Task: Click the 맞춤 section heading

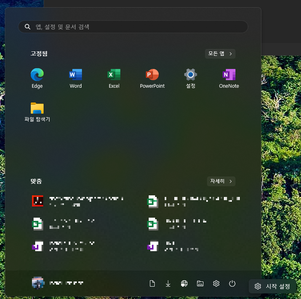Action: pos(36,181)
